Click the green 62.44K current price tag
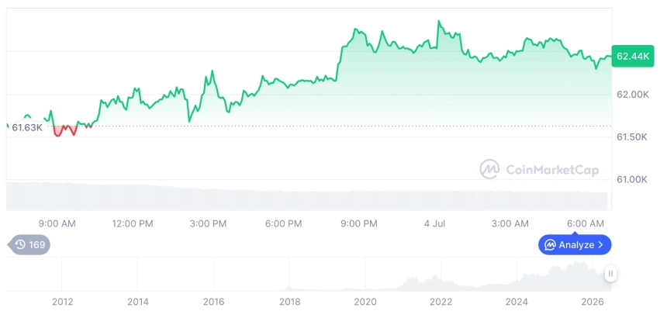The height and width of the screenshot is (311, 667). click(633, 56)
